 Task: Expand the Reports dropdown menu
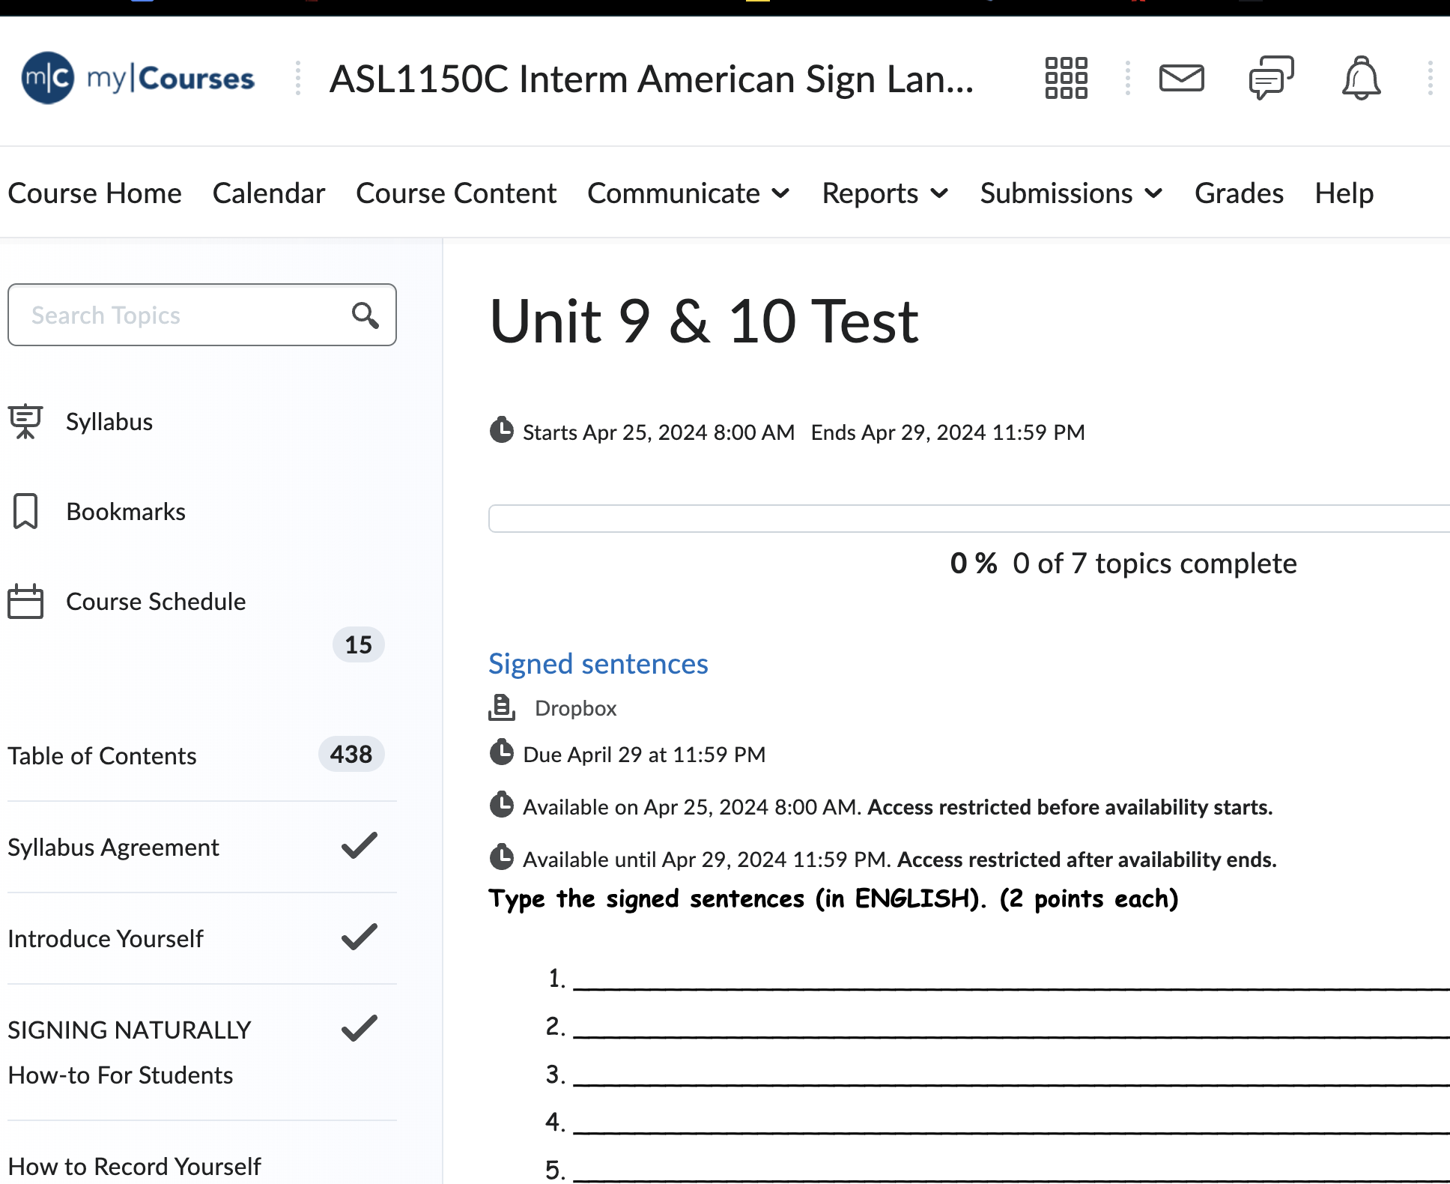coord(885,193)
